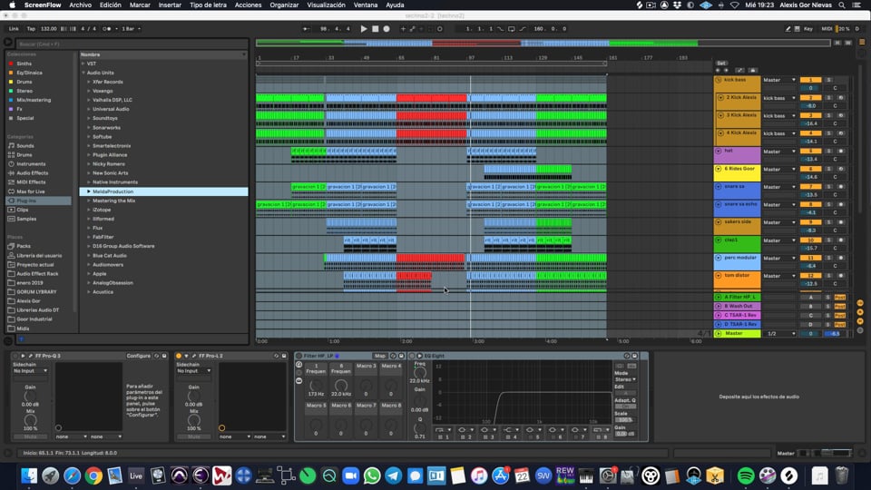Select the Mix/mastering collection
This screenshot has width=871, height=490.
[x=34, y=100]
